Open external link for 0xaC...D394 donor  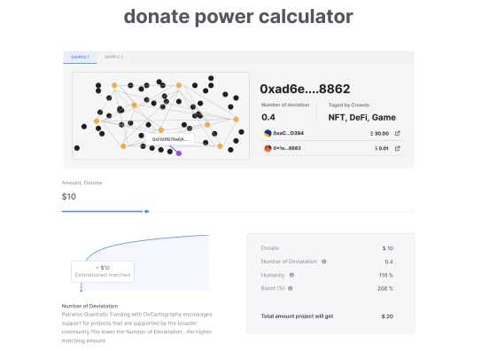397,133
